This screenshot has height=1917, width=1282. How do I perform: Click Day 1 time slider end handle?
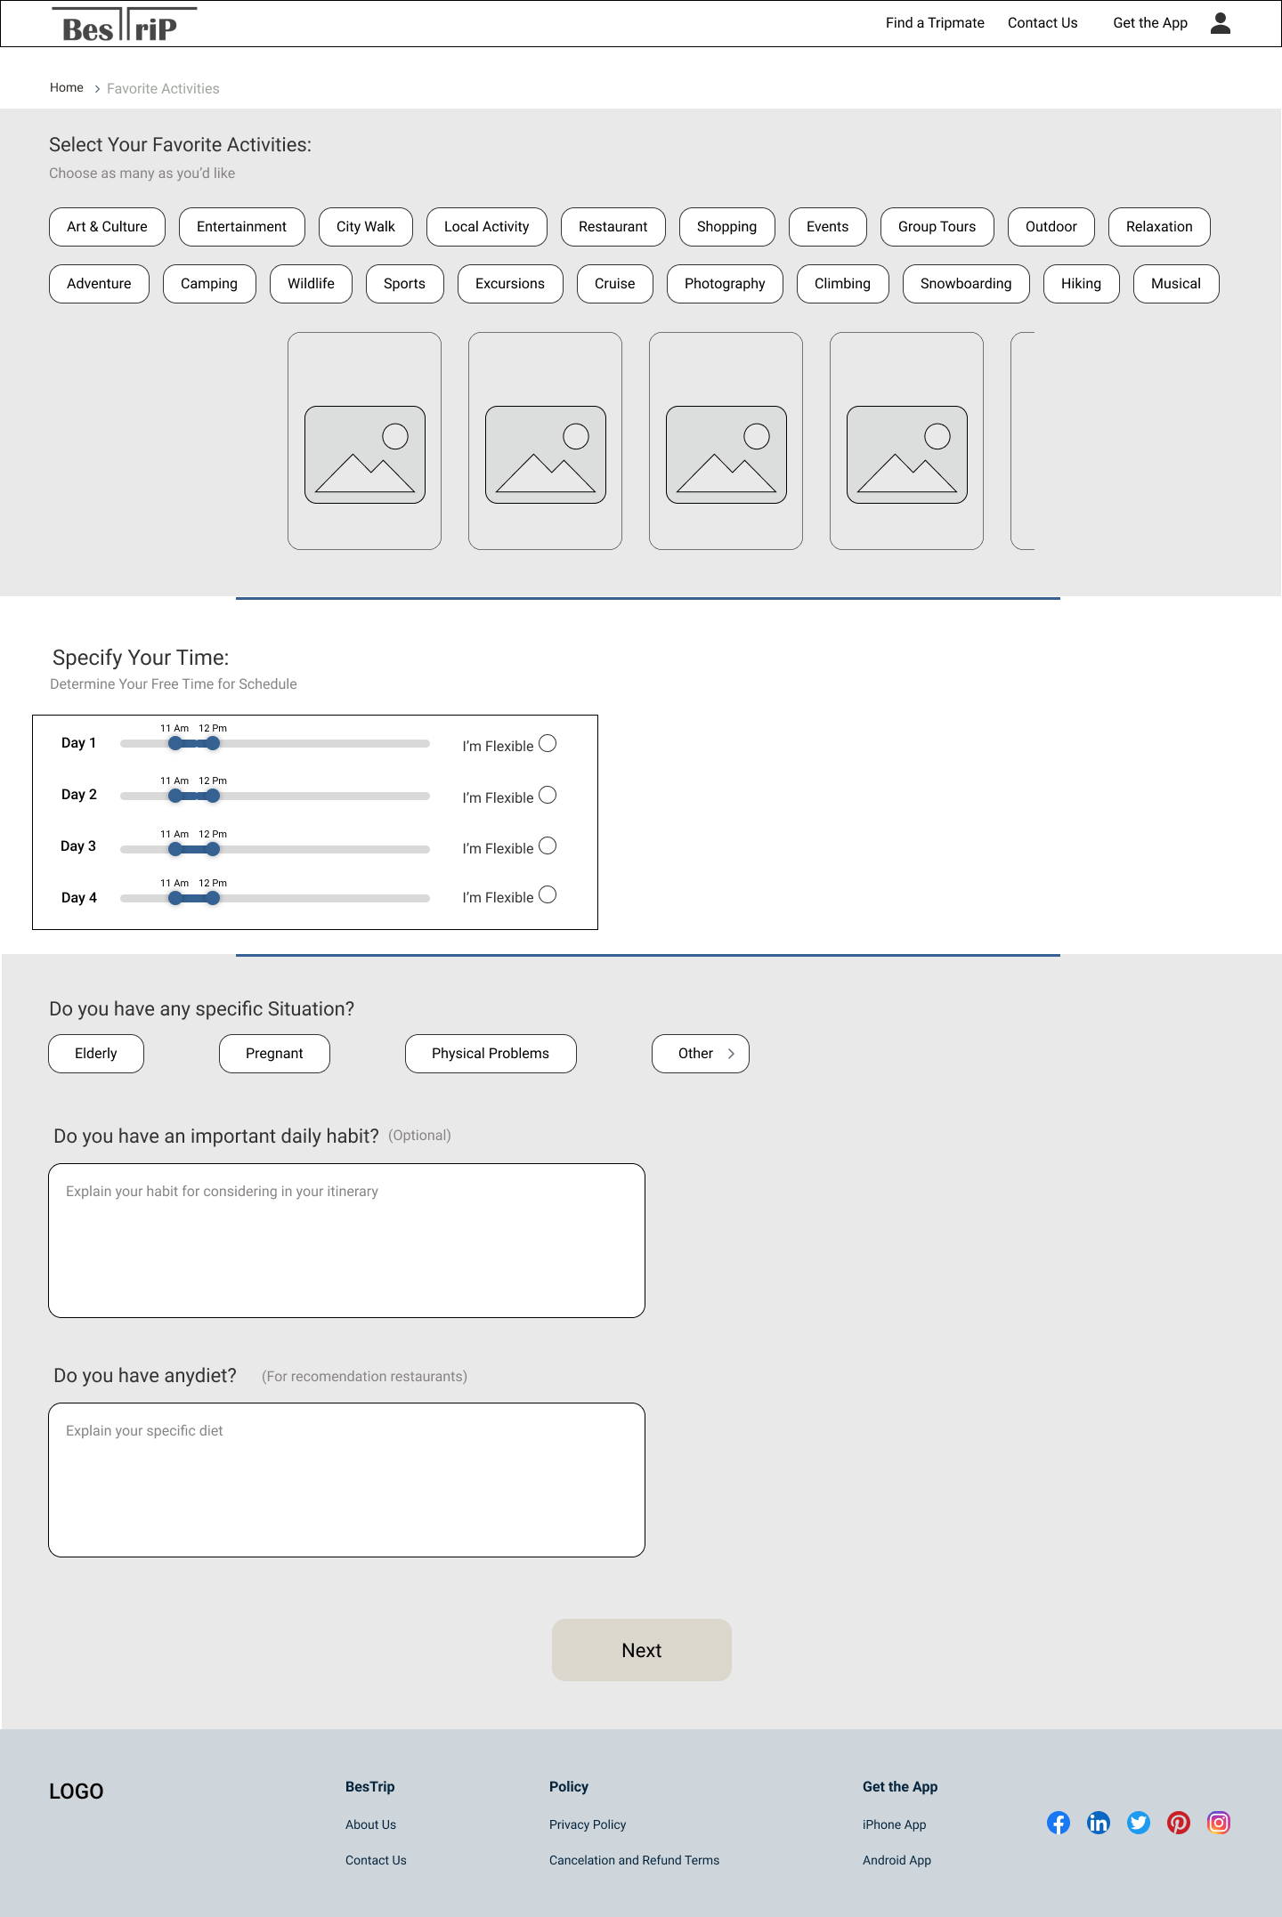(213, 743)
